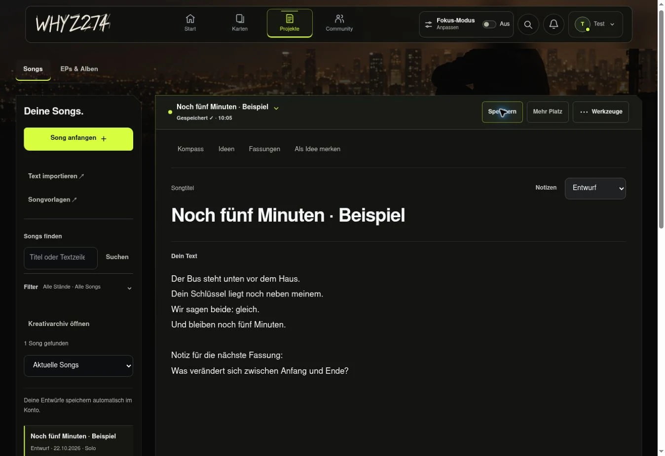Click Kreativarchiv öffnen

pos(59,324)
